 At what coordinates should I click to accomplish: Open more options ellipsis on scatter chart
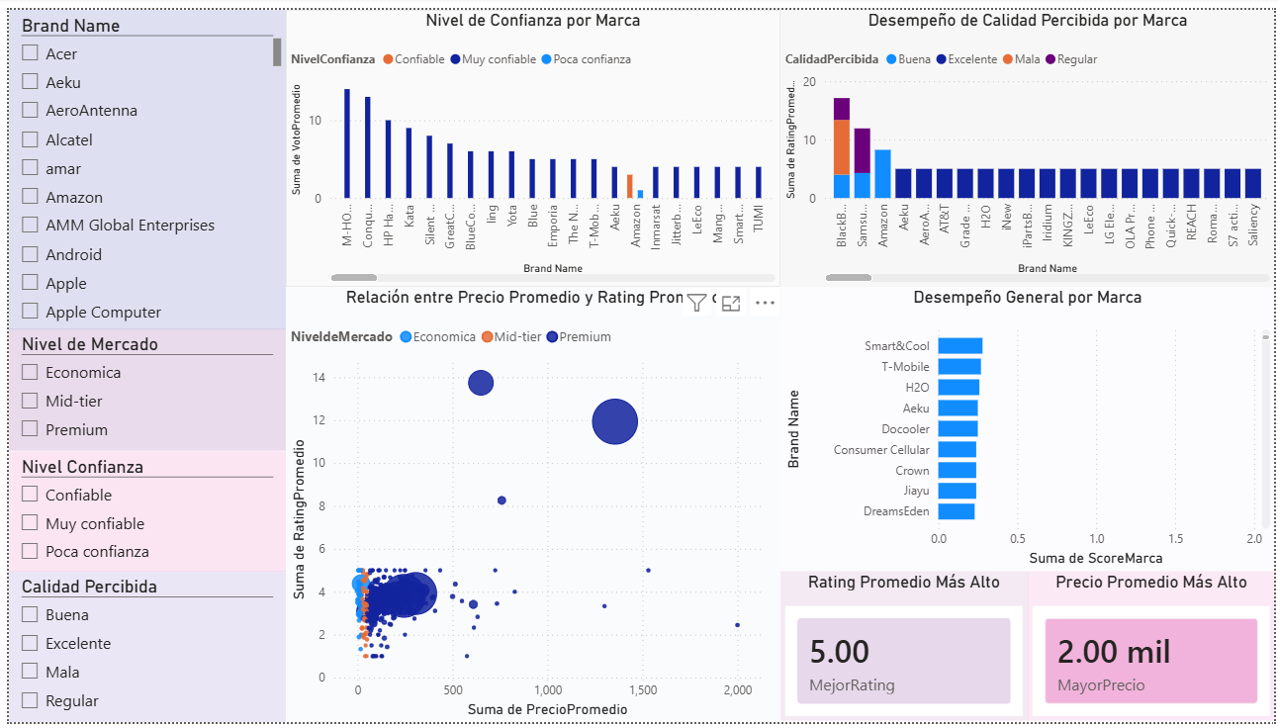pos(765,304)
